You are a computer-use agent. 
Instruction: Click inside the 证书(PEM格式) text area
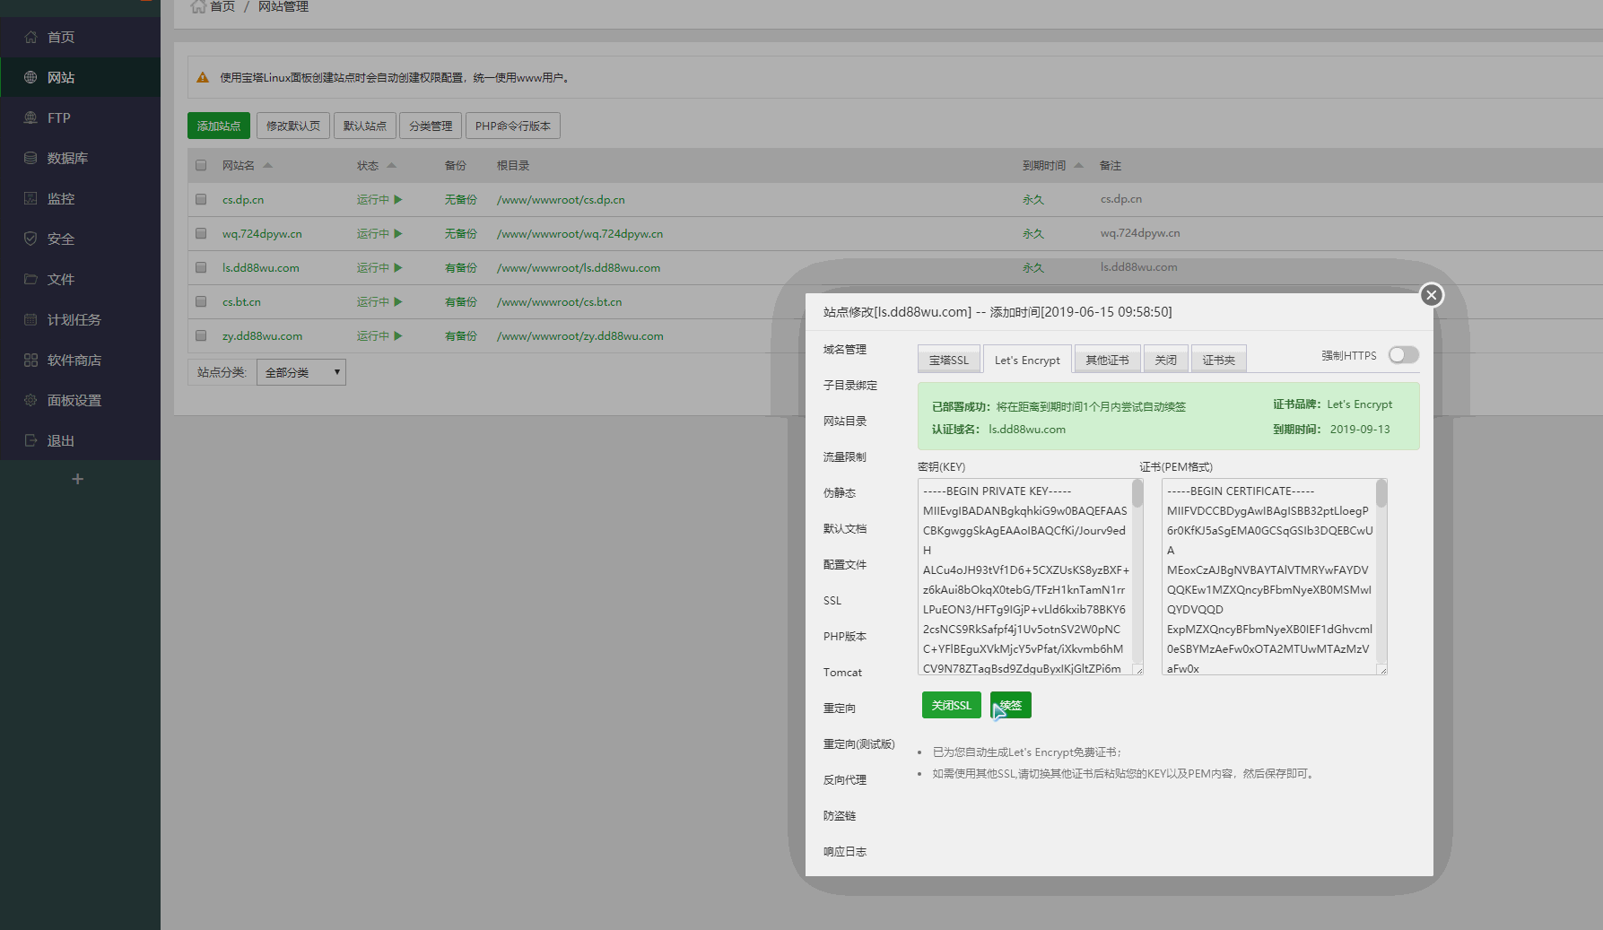[x=1274, y=577]
